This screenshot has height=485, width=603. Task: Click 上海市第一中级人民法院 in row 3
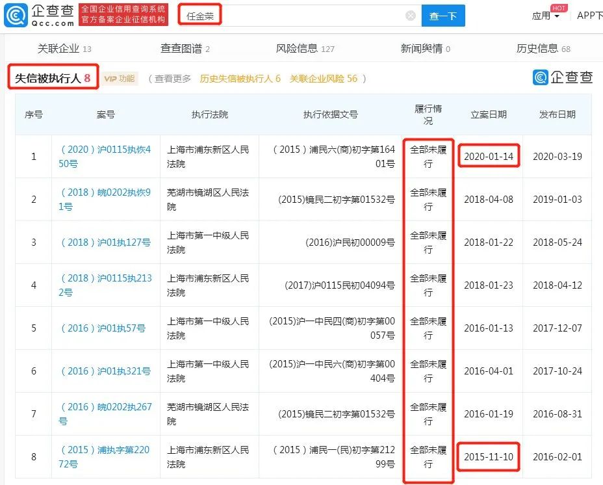[208, 242]
